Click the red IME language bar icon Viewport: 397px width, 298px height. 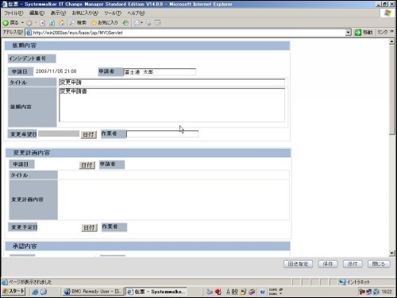coord(218,292)
